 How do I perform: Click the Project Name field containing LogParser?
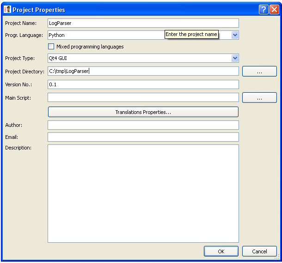143,23
